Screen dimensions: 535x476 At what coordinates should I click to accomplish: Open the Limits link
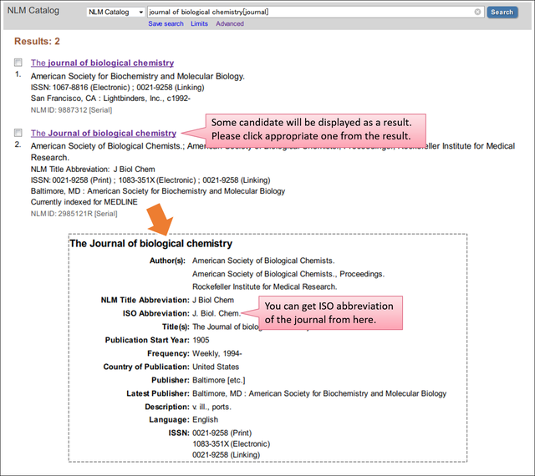199,23
